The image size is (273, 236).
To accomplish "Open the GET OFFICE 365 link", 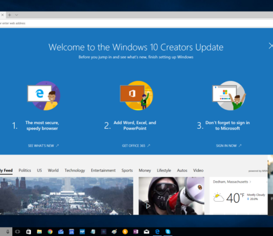I will point(136,146).
